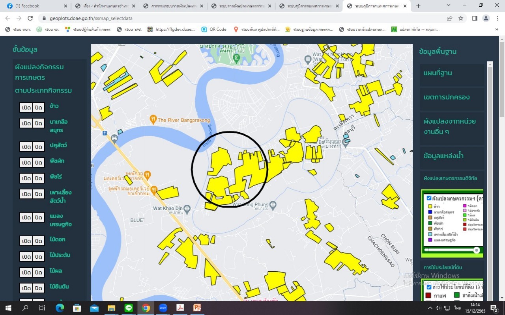Reload the page with the refresh icon

point(30,18)
